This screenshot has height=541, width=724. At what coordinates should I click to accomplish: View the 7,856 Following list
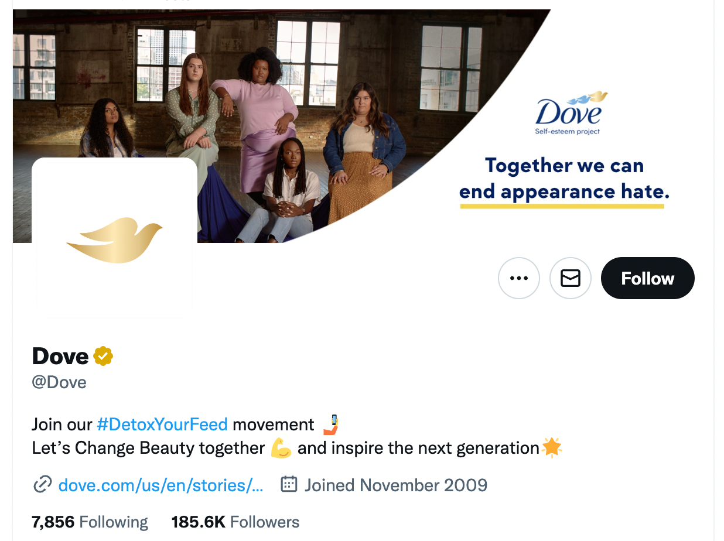point(90,522)
